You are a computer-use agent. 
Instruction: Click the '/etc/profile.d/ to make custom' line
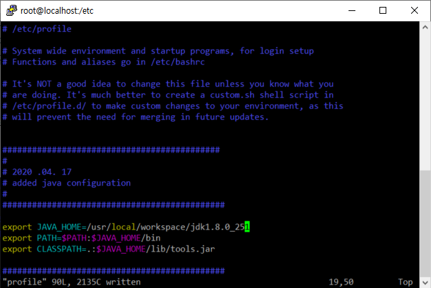point(173,106)
